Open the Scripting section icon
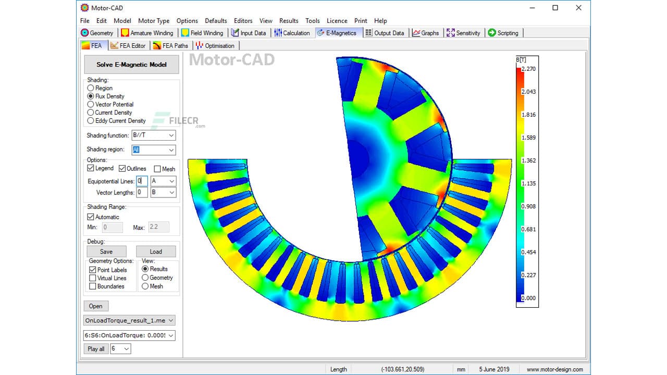This screenshot has height=375, width=667. [492, 32]
